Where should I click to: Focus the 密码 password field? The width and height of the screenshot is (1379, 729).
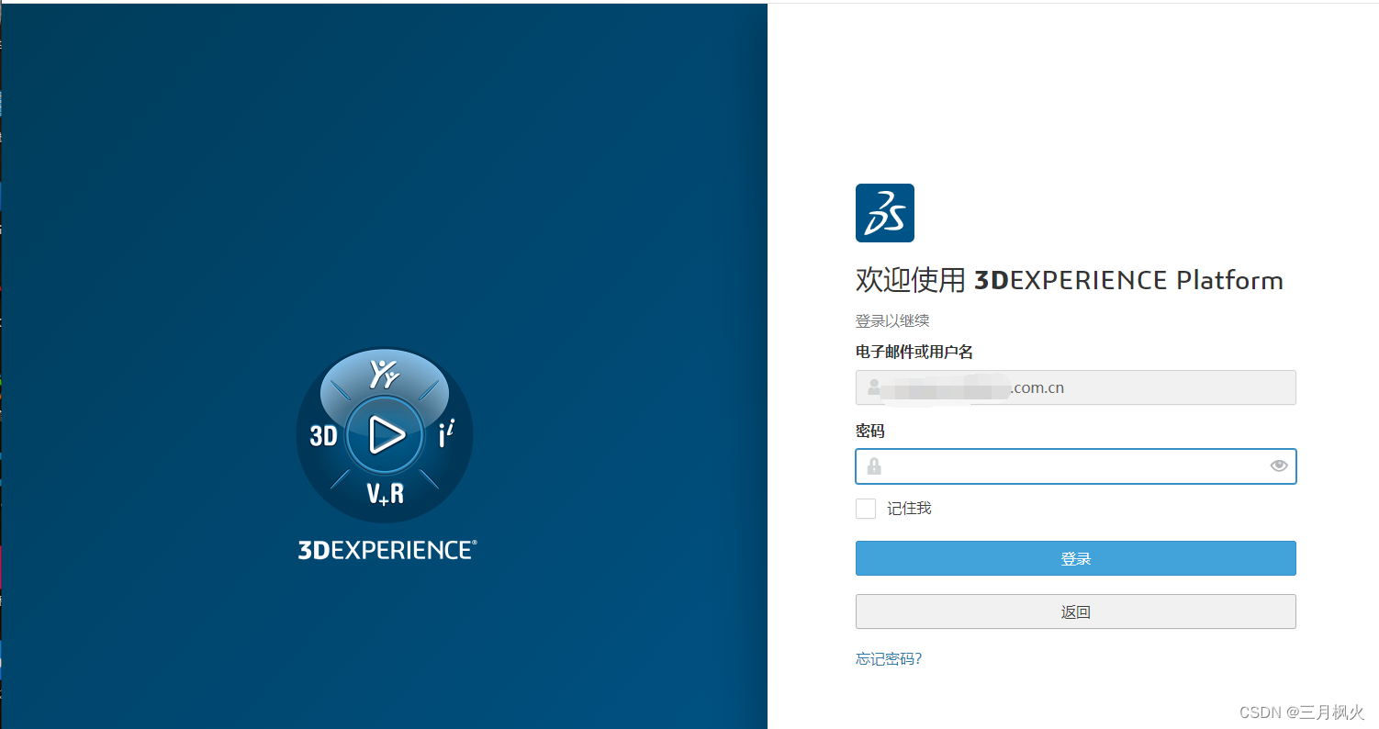pyautogui.click(x=1075, y=466)
